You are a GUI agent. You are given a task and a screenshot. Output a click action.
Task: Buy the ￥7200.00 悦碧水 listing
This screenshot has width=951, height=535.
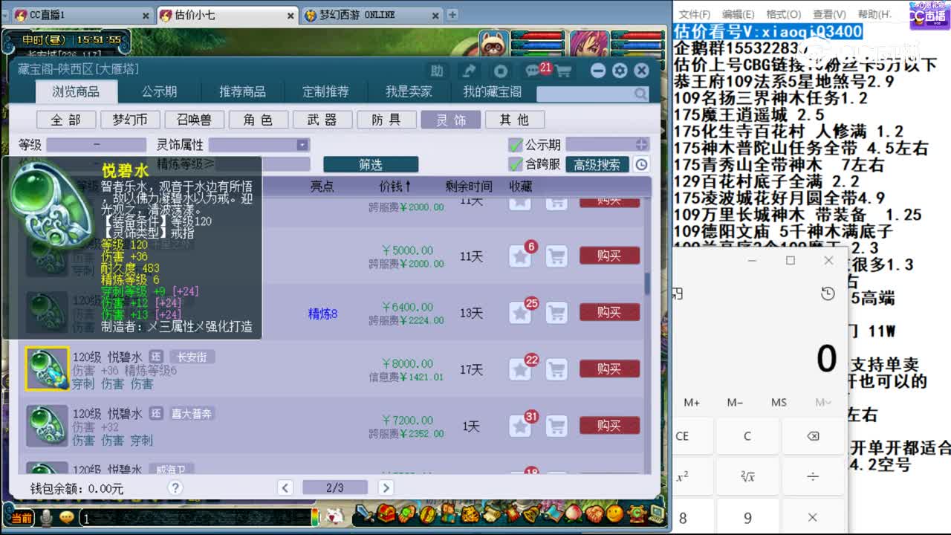pos(609,426)
